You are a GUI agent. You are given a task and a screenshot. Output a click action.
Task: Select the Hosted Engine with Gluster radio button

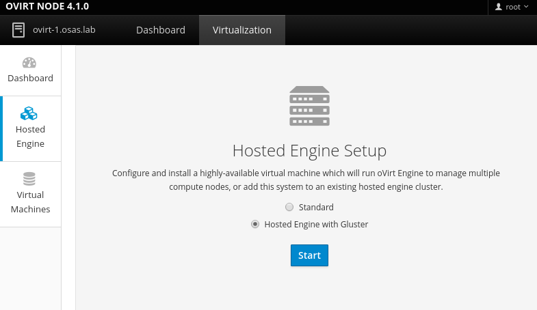coord(255,224)
